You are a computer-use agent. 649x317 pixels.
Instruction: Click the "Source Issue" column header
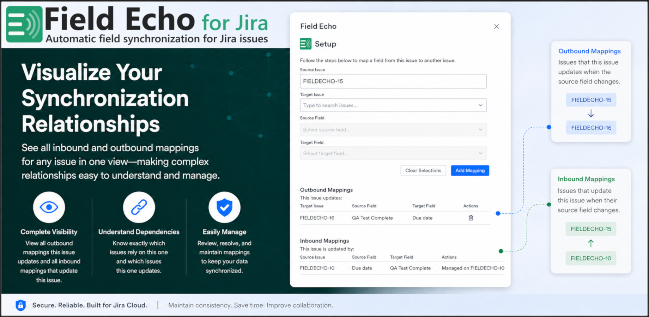point(312,257)
